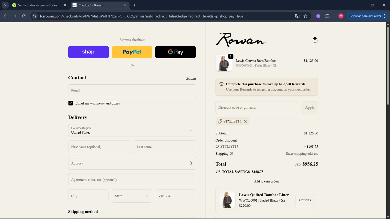Bookmark this page with the star icon
Viewport: 390px width, 219px height.
coord(305,16)
